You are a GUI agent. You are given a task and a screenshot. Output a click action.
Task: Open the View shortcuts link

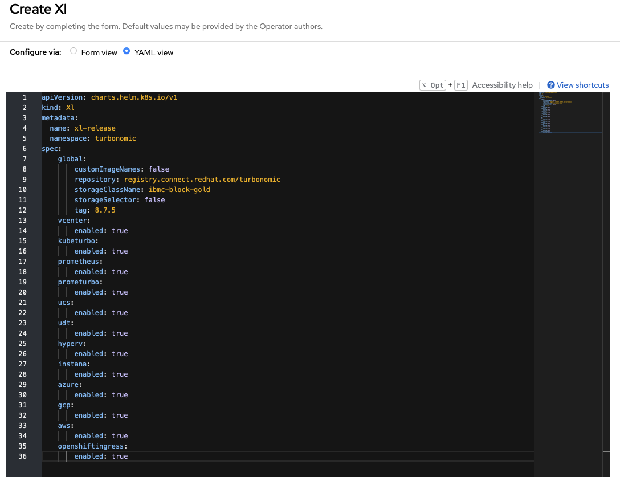click(582, 85)
